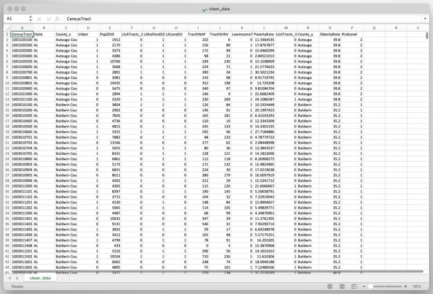Click the RiskLevel header cell

tap(352, 34)
